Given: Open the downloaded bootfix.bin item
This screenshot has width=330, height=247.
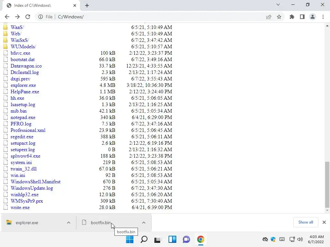Looking at the screenshot, I should tap(108, 223).
